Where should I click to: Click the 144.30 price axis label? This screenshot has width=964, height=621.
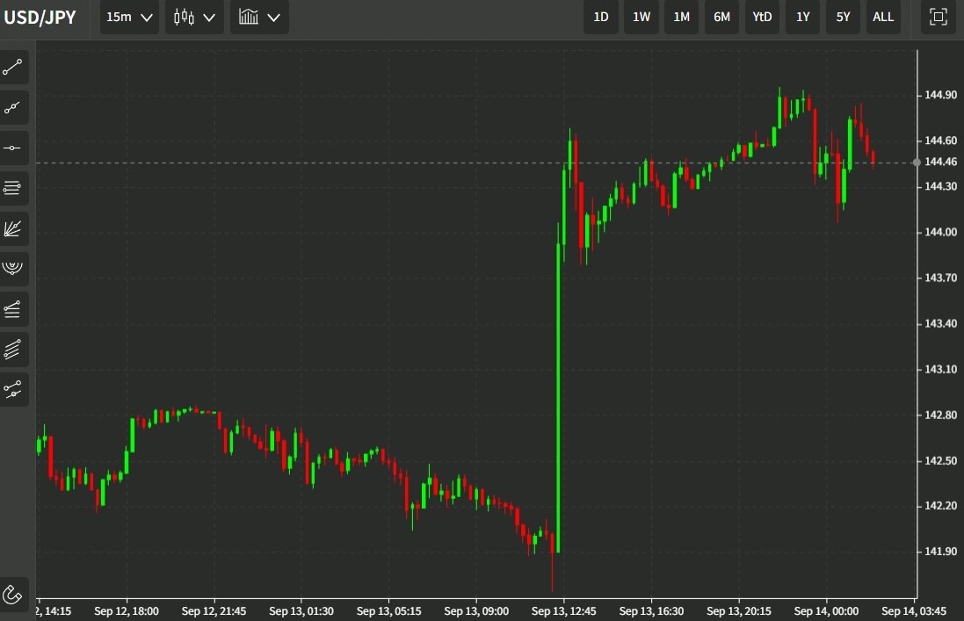940,186
